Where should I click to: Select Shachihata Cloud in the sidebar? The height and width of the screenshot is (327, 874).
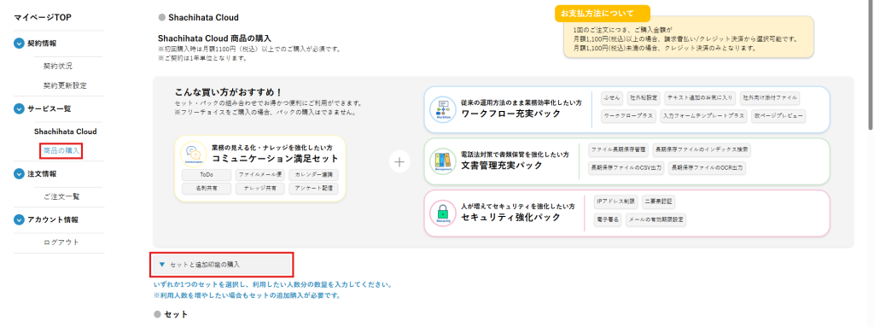[x=65, y=131]
